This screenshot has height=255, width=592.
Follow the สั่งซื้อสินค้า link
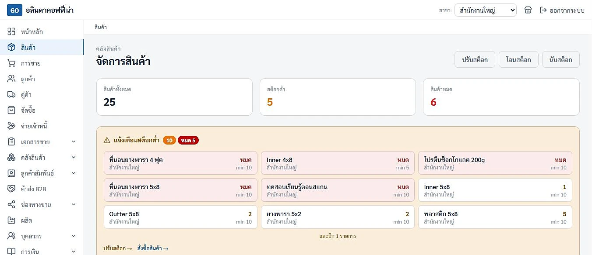point(152,248)
